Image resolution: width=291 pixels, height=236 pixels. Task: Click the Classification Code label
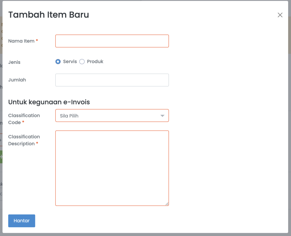(x=24, y=119)
